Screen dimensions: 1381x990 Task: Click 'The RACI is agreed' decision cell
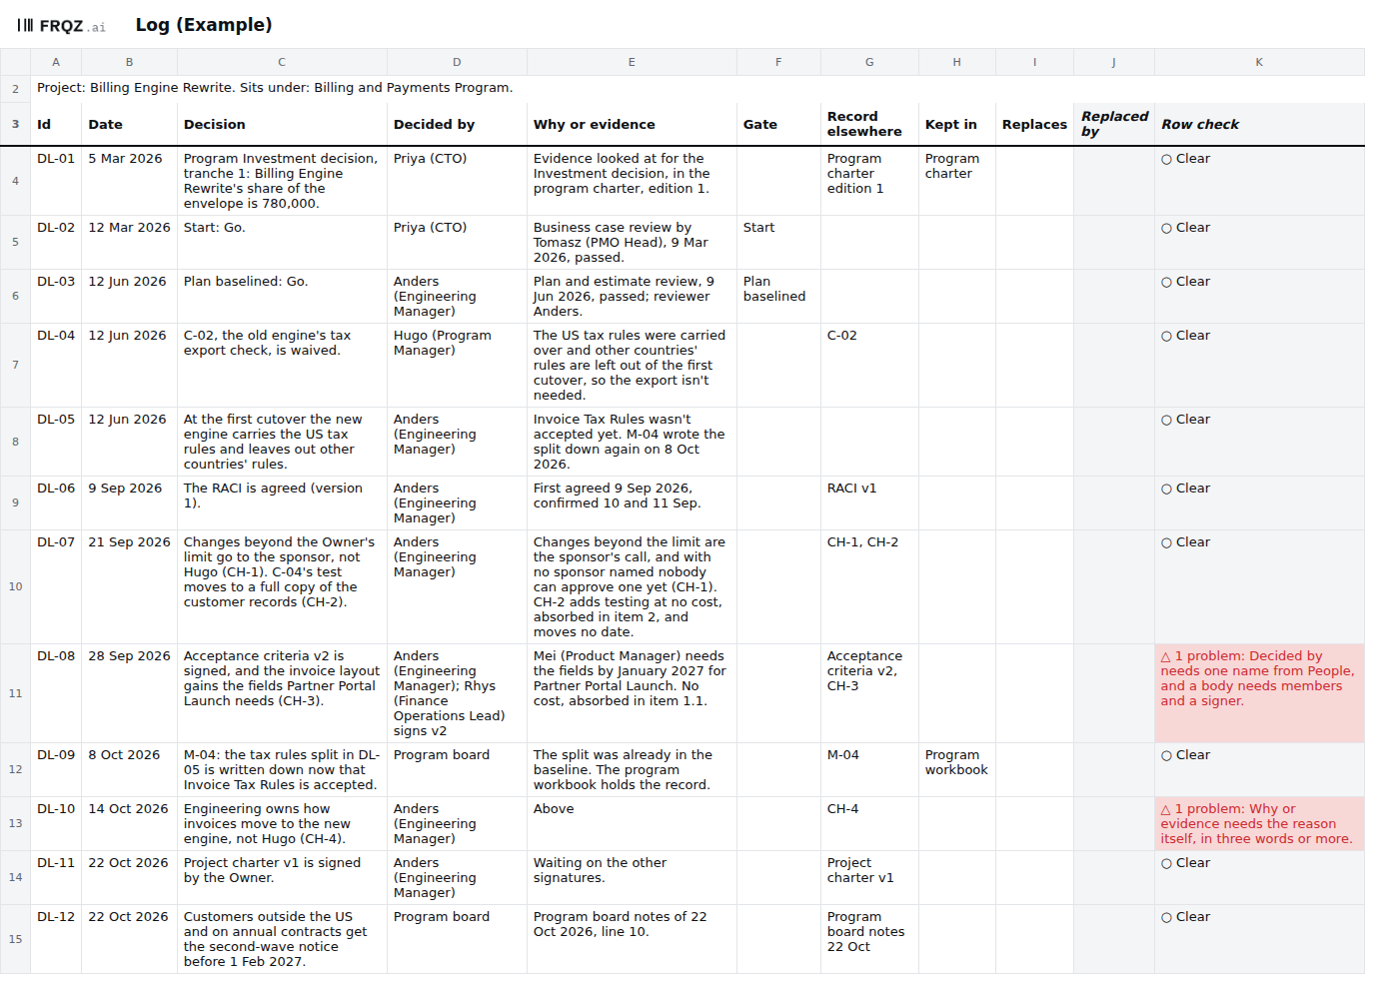(x=282, y=503)
